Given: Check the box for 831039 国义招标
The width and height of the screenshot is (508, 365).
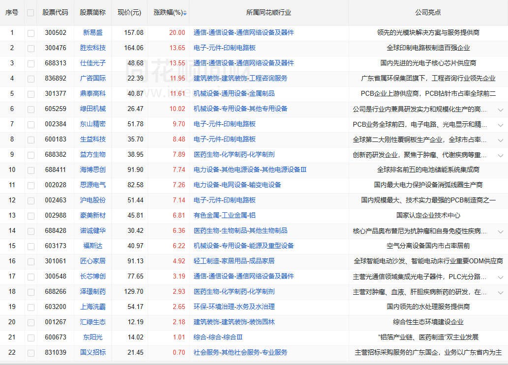Looking at the screenshot, I should tap(31, 353).
